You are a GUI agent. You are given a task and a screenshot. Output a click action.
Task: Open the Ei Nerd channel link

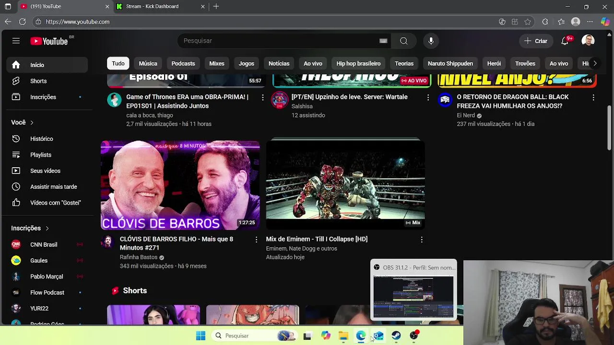pyautogui.click(x=466, y=115)
